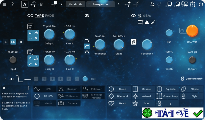Select the % feedback unit
Image resolution: width=205 pixels, height=120 pixels.
[x=140, y=16]
